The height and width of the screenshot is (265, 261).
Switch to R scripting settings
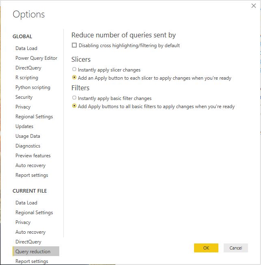(27, 78)
